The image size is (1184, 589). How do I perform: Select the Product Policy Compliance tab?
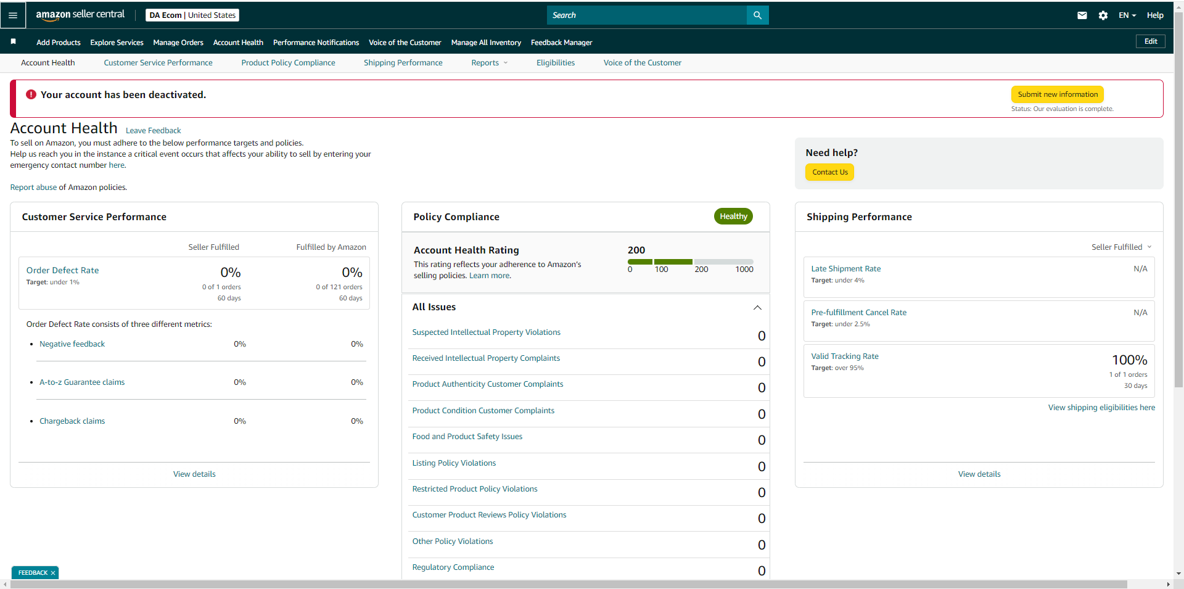click(x=288, y=63)
